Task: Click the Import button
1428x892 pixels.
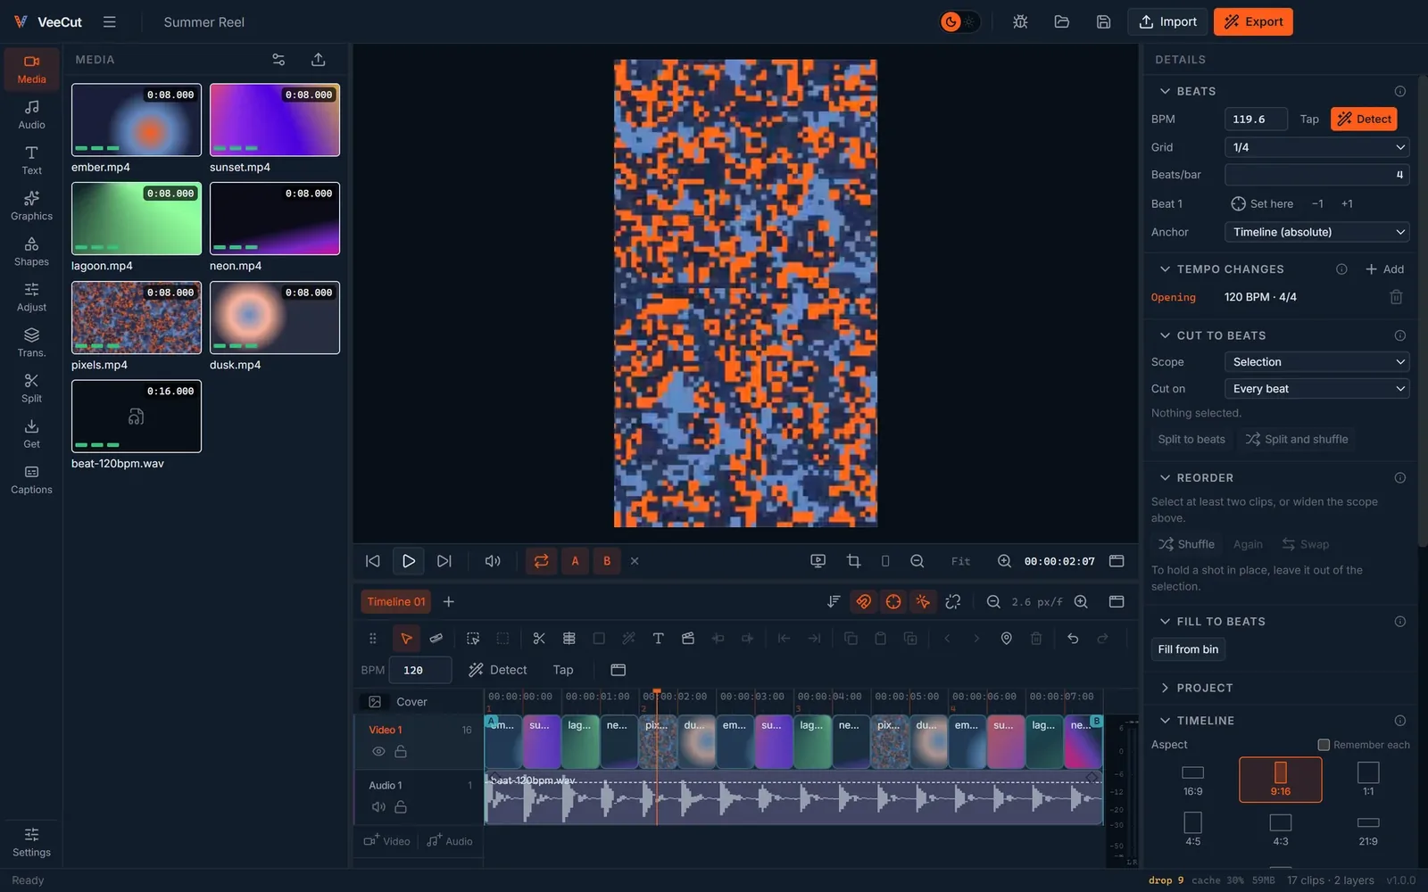Action: [x=1167, y=22]
